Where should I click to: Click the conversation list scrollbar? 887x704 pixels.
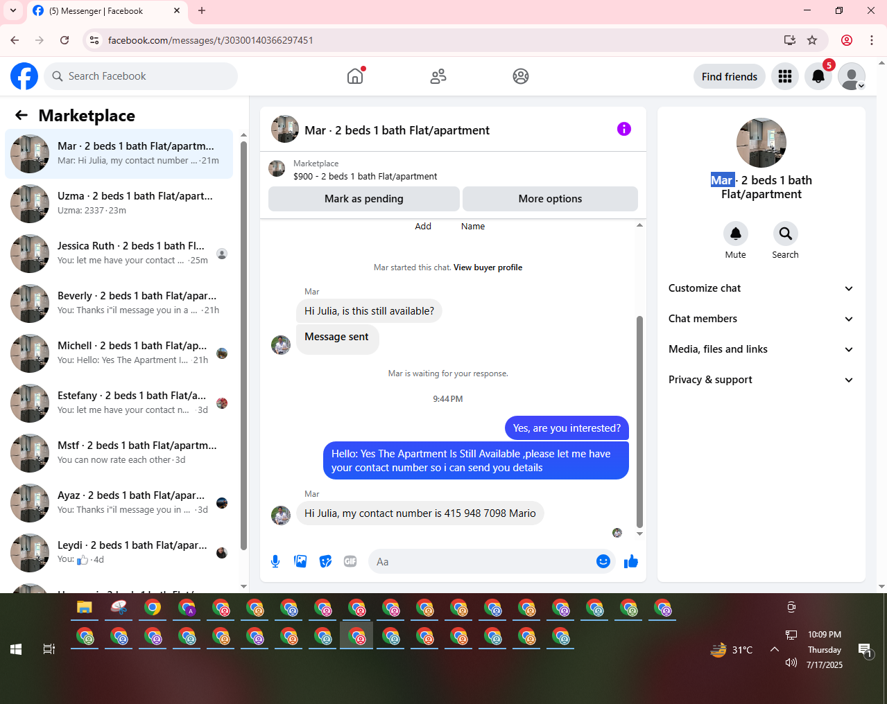pos(243,346)
